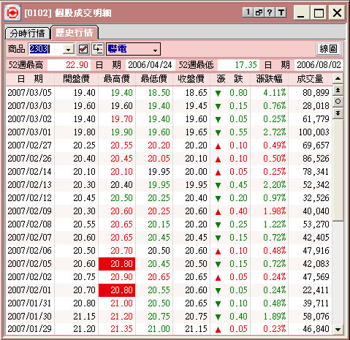Click the scroll-down arrow at the table bottom
350x340 pixels.
tap(338, 329)
